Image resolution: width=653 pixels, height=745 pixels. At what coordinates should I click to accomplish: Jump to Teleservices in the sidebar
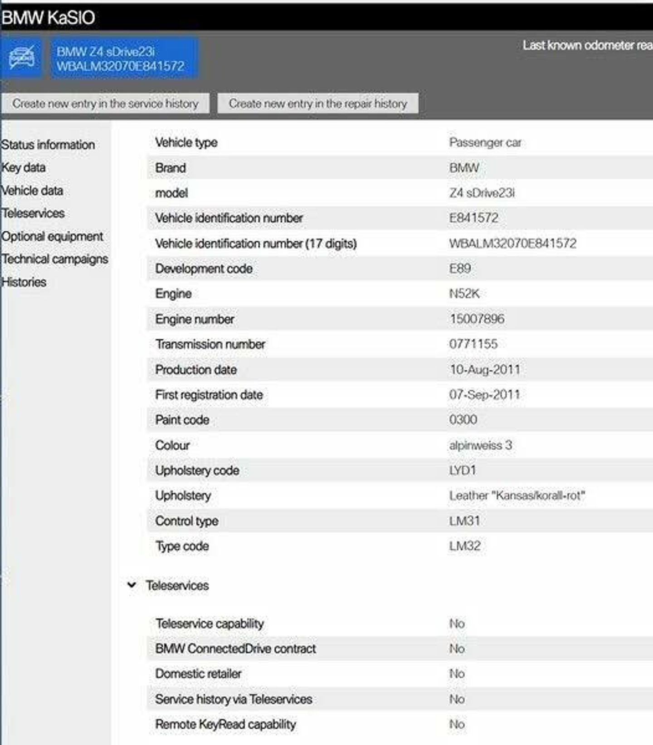[x=33, y=213]
